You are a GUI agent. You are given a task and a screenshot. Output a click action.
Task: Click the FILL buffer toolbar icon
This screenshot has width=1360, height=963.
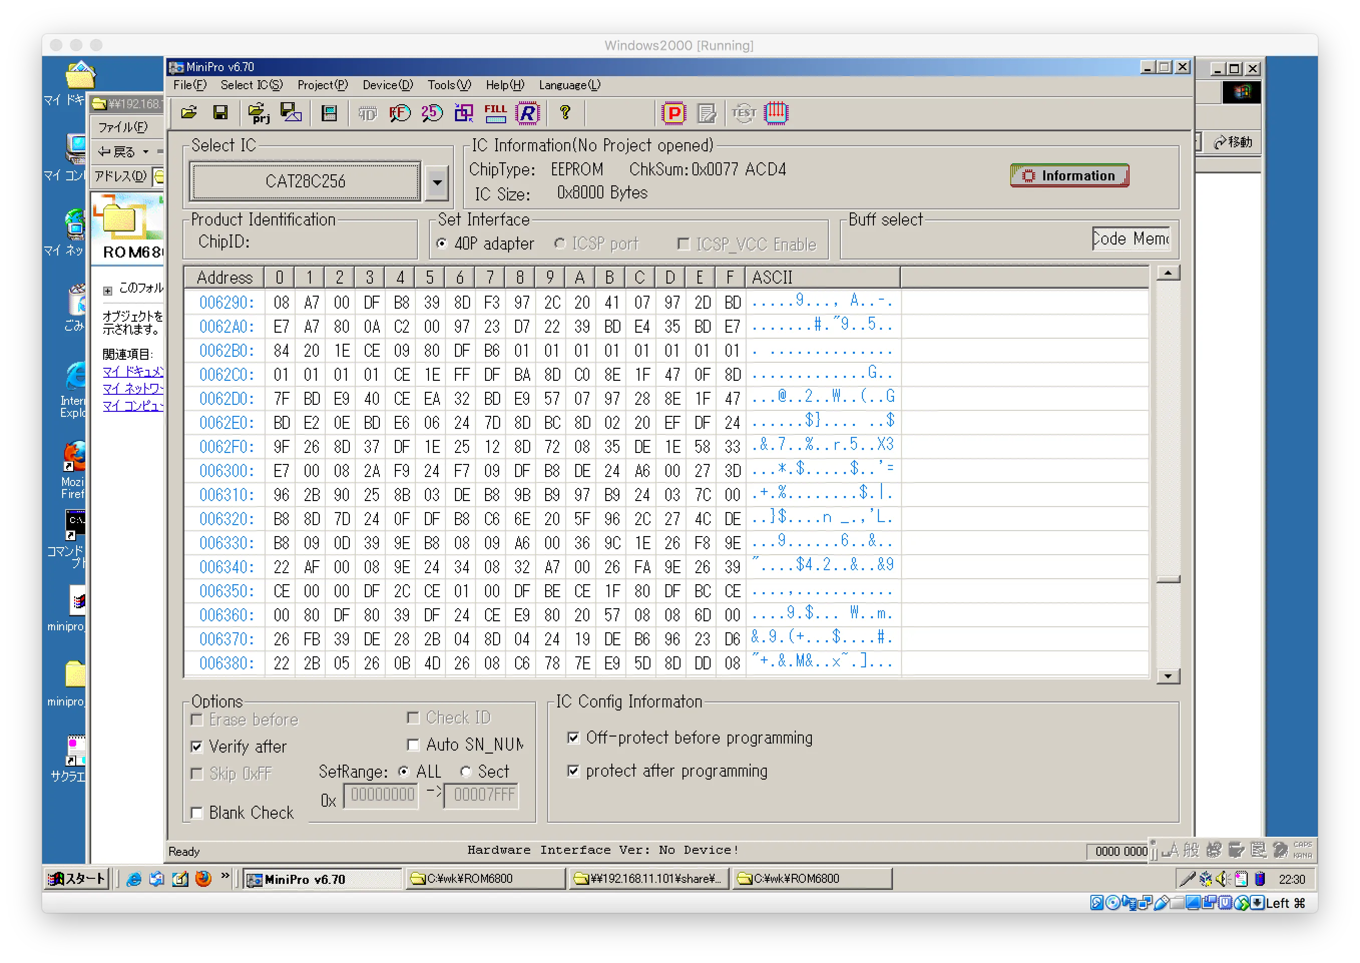(x=495, y=113)
